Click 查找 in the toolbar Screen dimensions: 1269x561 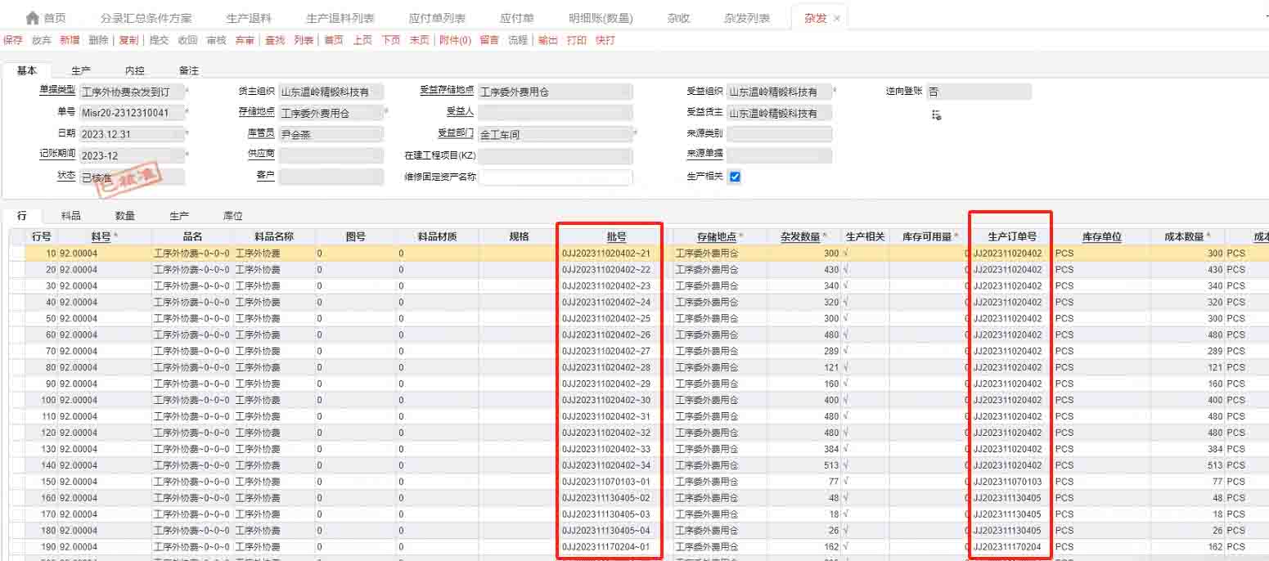(275, 40)
